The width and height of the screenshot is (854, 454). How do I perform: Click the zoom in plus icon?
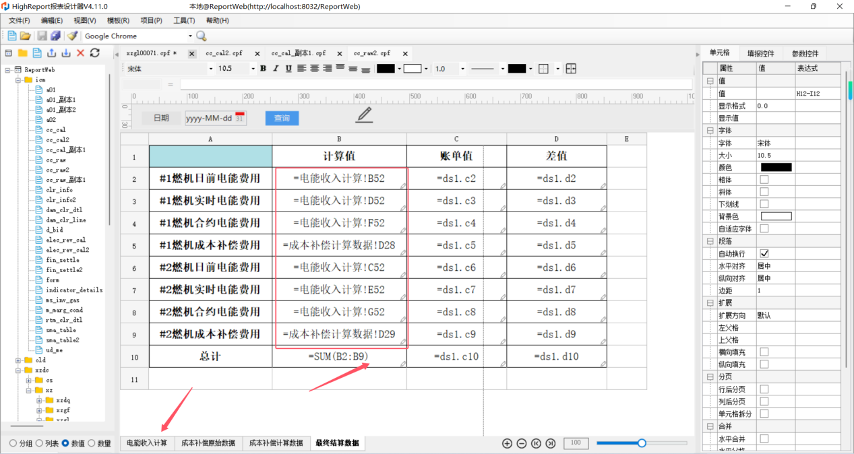click(507, 443)
